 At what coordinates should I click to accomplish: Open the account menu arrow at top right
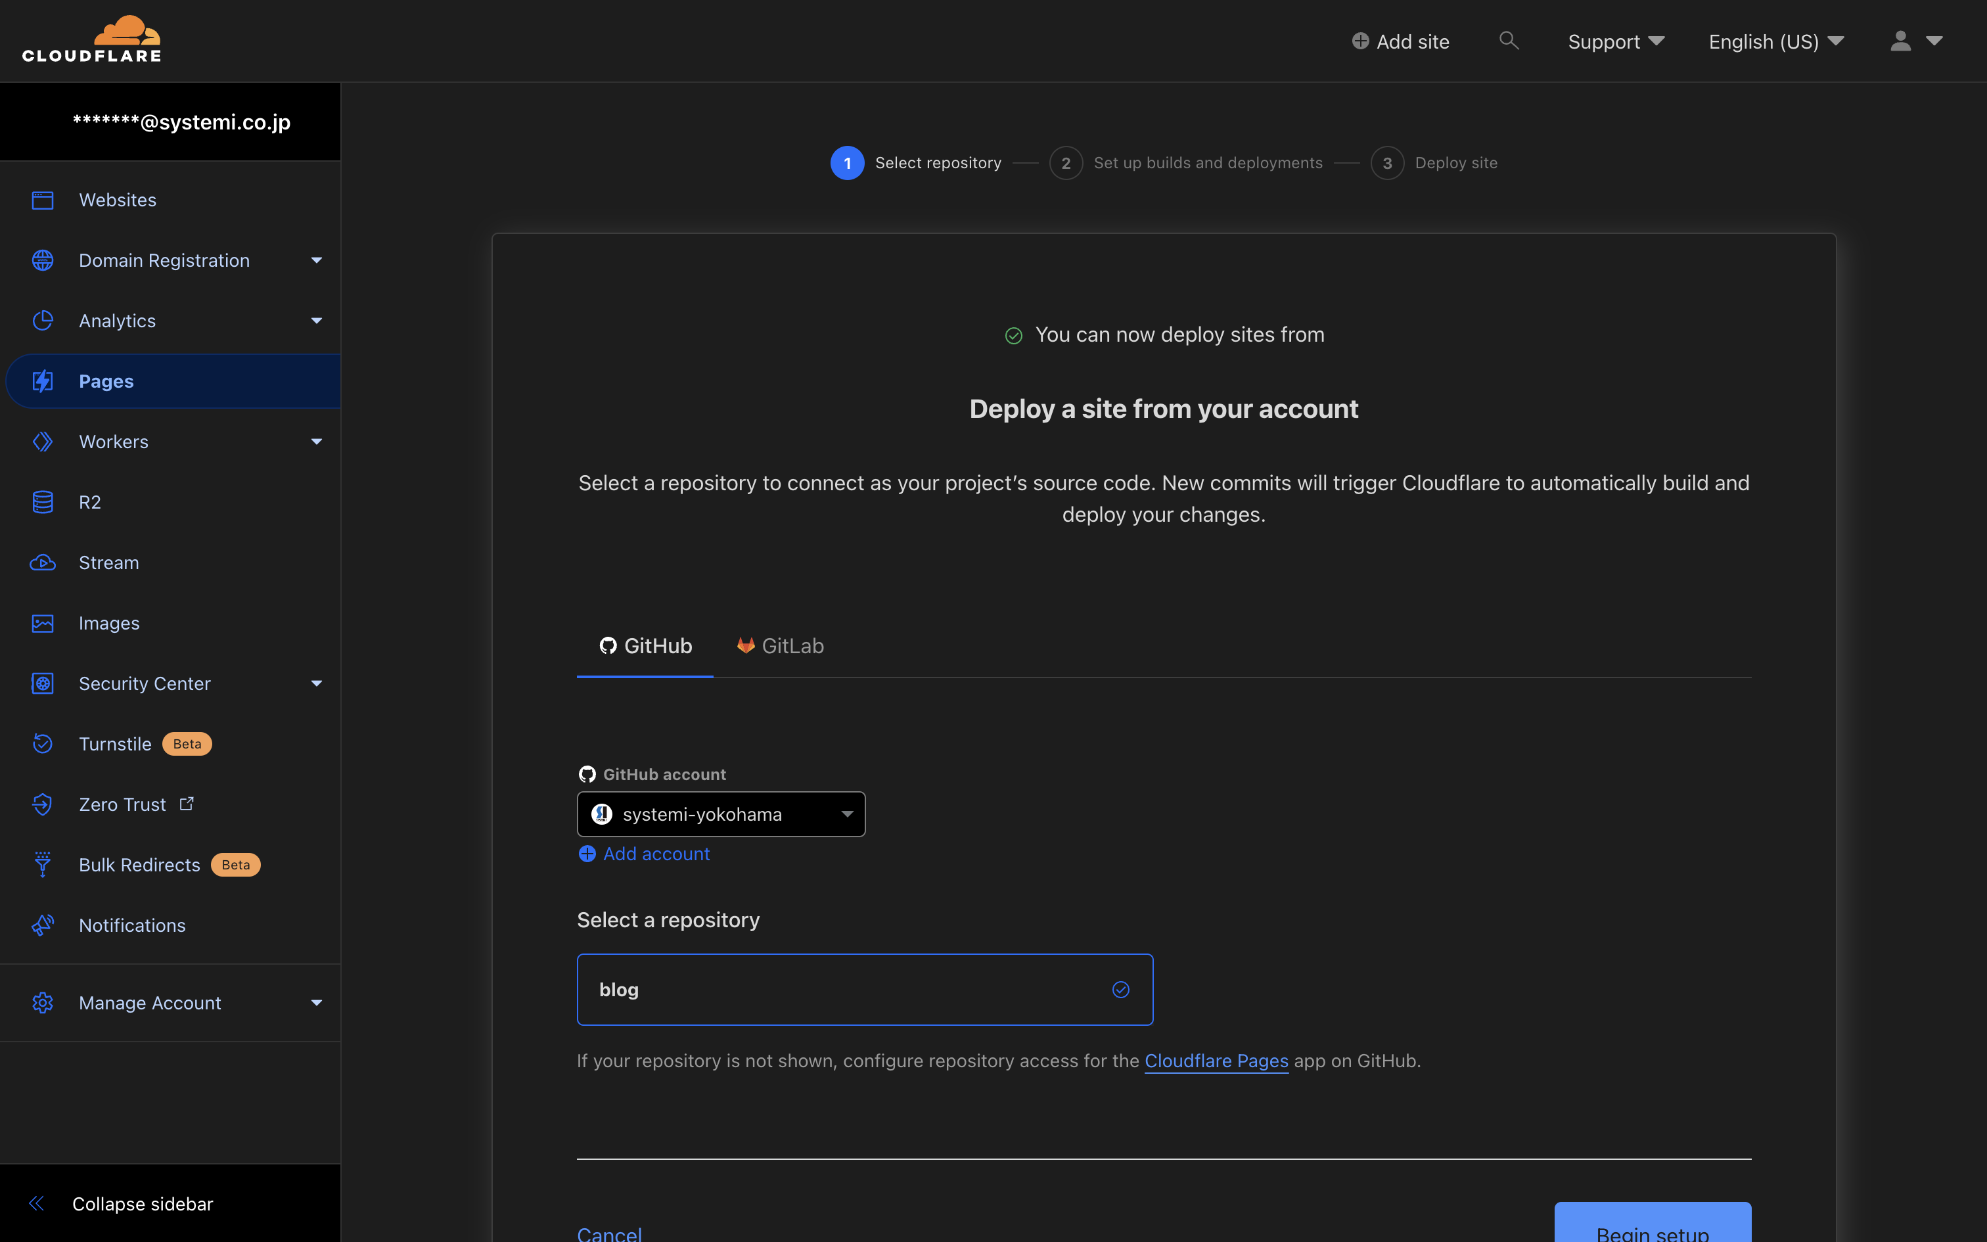(1934, 41)
